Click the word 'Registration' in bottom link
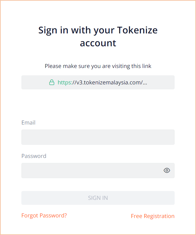Screen dimensions: 196x235 click(159, 216)
